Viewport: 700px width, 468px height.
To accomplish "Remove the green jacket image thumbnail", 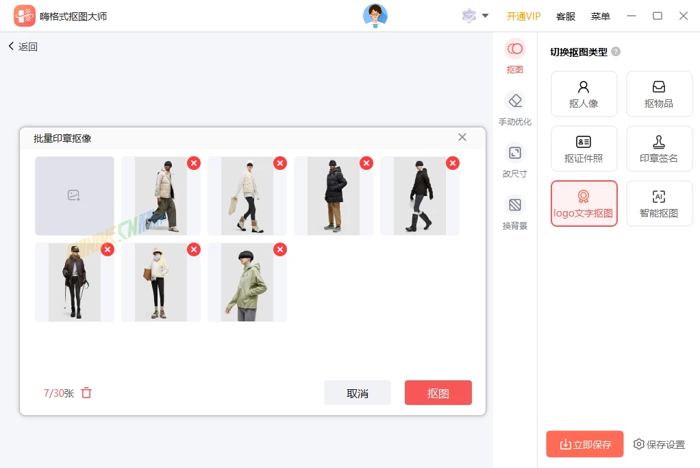I will point(280,249).
